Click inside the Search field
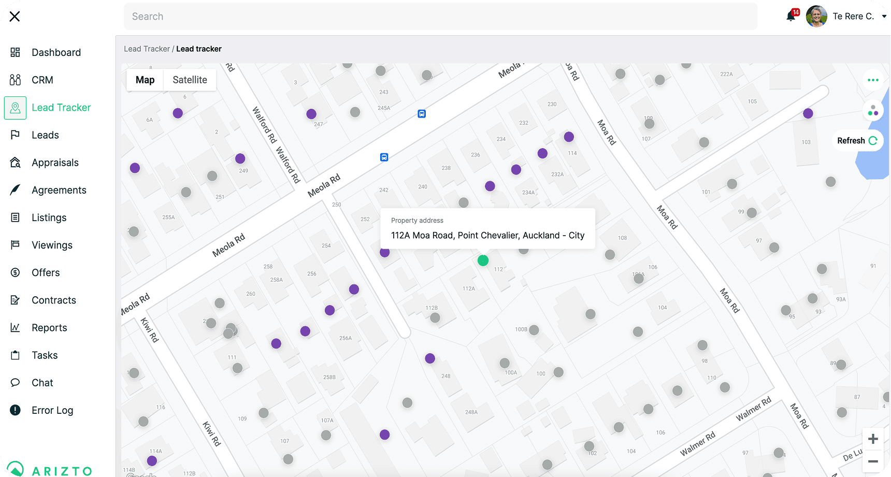The height and width of the screenshot is (477, 891). pos(440,17)
